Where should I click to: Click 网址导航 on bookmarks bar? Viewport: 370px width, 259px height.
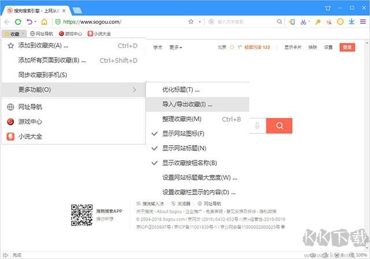(42, 34)
